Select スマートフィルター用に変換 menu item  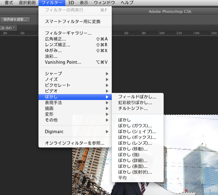[73, 22]
